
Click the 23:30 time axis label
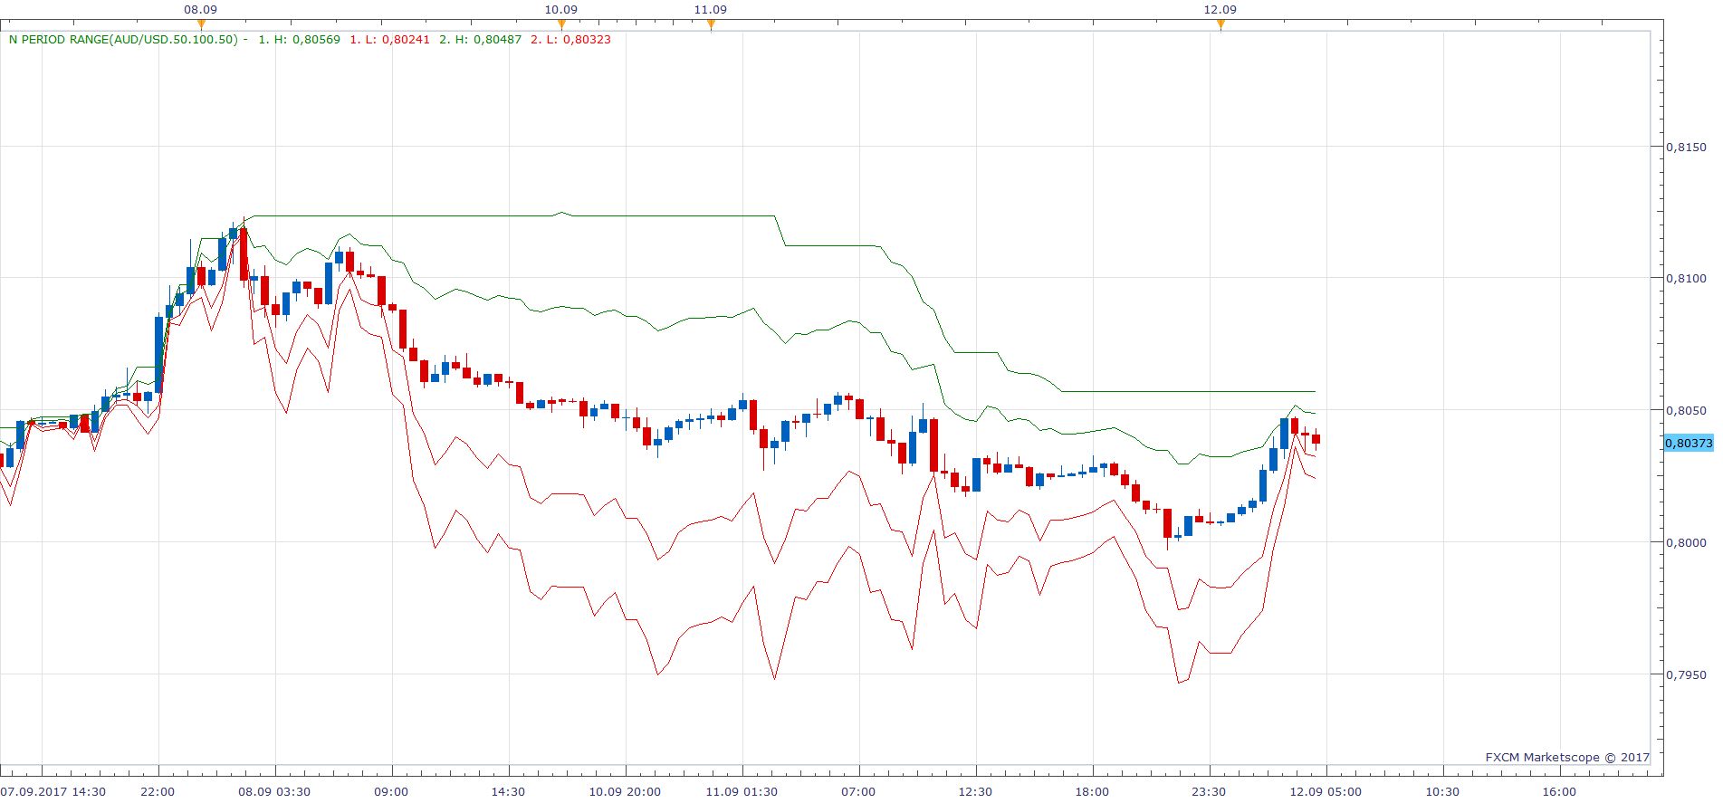pyautogui.click(x=1209, y=791)
